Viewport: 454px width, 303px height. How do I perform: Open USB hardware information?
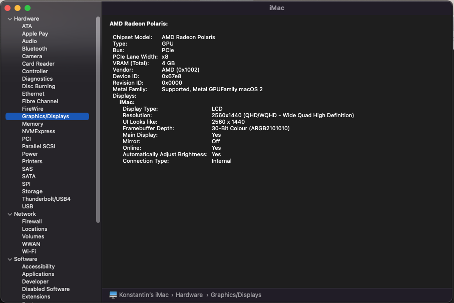[28, 207]
